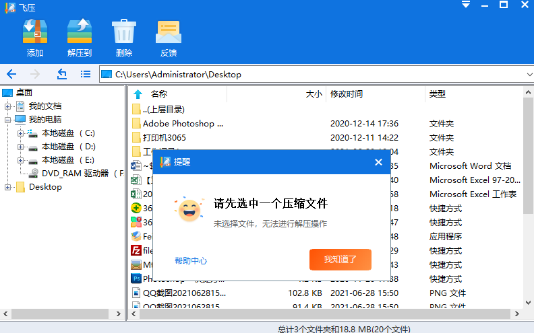Open the 帮助中心 link
Viewport: 534px width, 333px height.
191,260
